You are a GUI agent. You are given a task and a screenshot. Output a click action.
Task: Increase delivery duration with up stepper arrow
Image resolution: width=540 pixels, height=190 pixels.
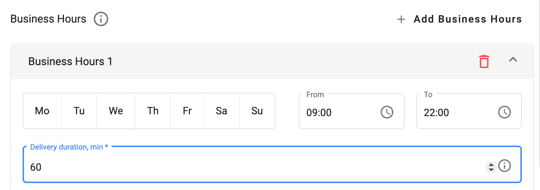click(x=491, y=164)
